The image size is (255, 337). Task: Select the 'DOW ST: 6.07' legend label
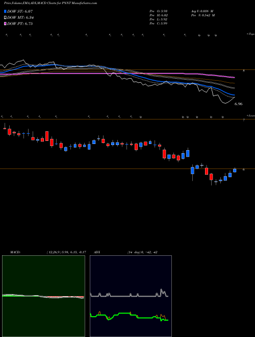tap(20, 11)
